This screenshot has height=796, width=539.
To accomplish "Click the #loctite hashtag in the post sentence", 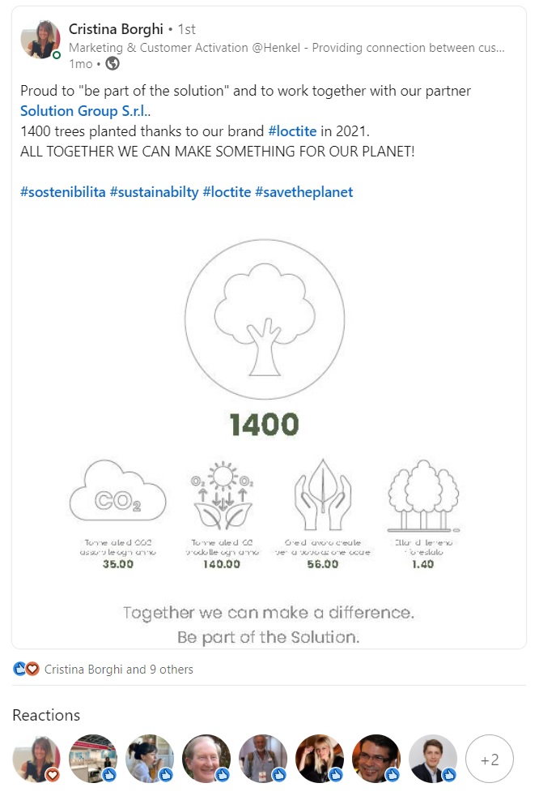I will tap(292, 131).
